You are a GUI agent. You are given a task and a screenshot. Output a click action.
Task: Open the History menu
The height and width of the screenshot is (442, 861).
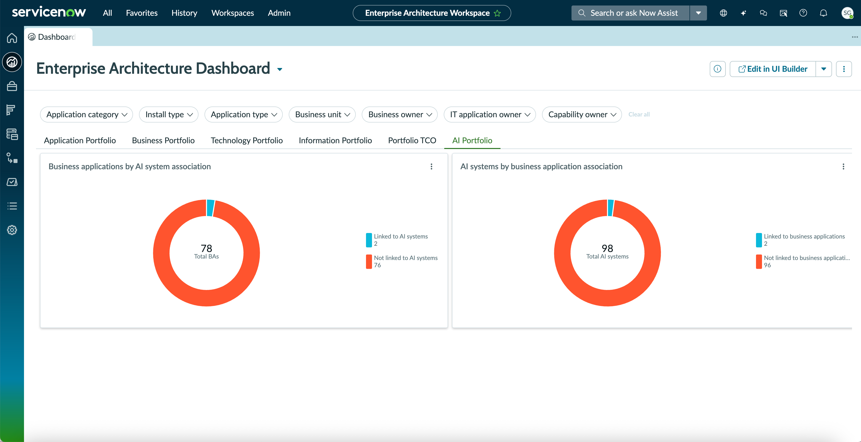184,13
